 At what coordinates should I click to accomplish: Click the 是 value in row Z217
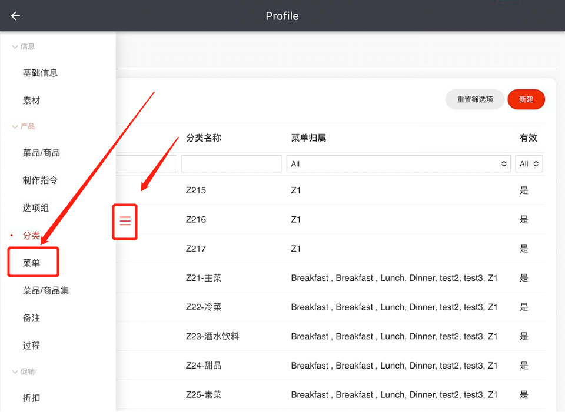[x=524, y=249]
